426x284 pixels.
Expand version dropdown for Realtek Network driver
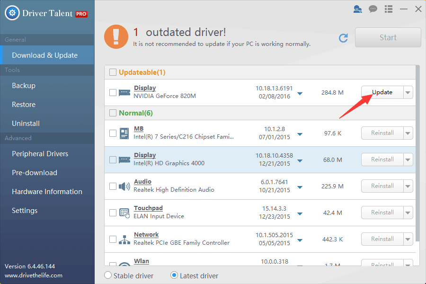point(300,240)
